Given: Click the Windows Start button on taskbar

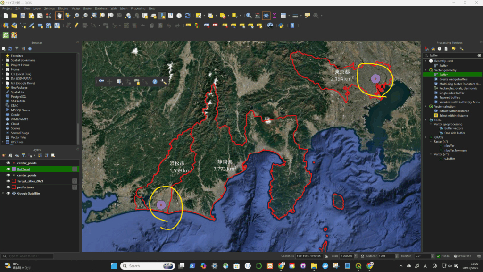Looking at the screenshot, I should 114,266.
